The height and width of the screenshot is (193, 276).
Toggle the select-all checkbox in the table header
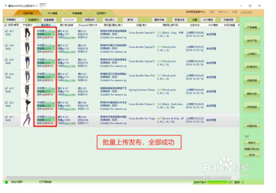[x=6, y=25]
